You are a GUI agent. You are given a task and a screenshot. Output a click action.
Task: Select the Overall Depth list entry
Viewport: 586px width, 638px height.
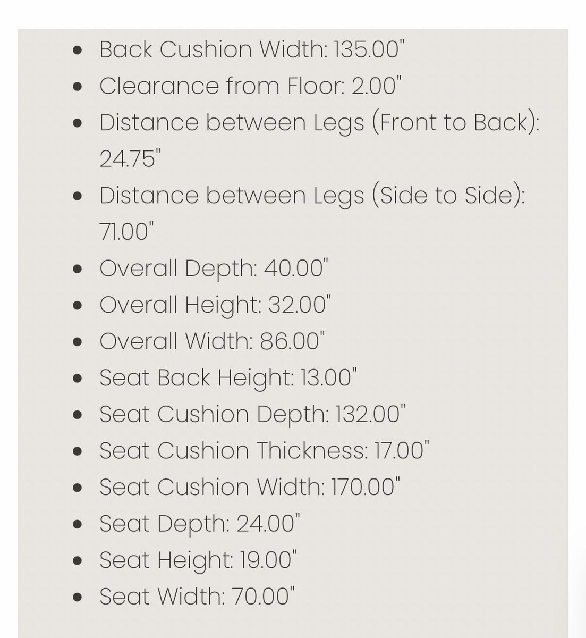coord(214,268)
